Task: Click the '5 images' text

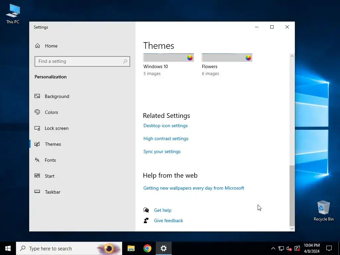Action: 152,73
